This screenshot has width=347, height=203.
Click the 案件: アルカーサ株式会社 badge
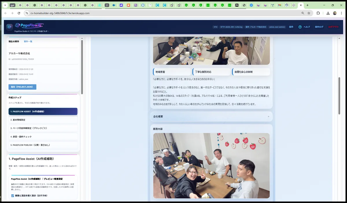256,27
